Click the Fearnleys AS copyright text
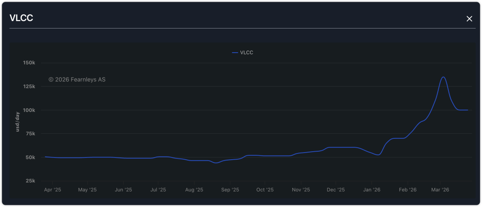The image size is (482, 207). click(77, 79)
